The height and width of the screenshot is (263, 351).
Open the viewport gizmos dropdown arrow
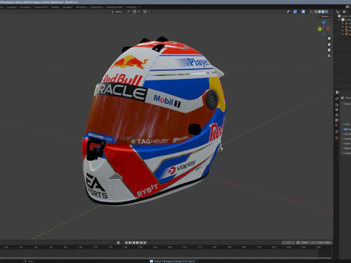298,12
